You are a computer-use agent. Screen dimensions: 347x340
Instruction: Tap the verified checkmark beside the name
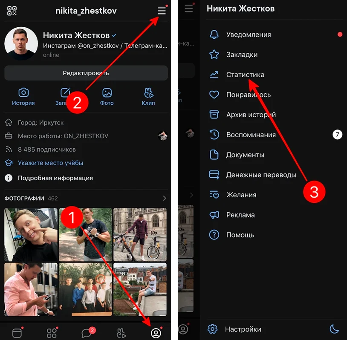click(x=114, y=35)
